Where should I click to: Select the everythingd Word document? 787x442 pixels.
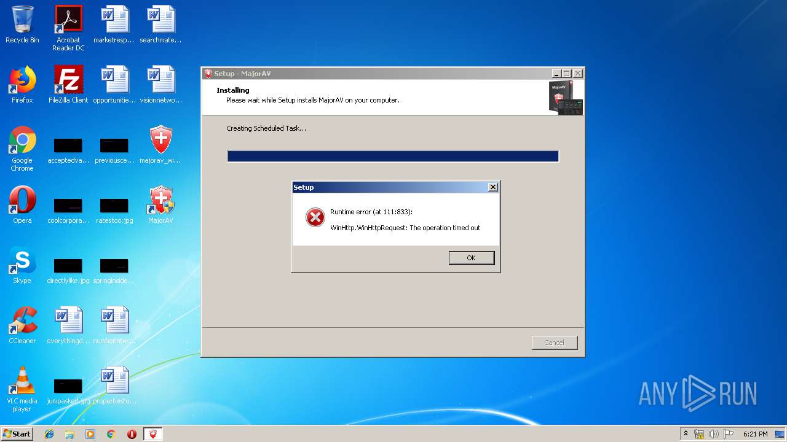pos(68,325)
